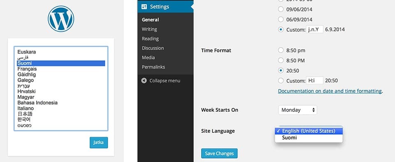Select the Custom time format radio
Screen dimensions: 395x162
(x=281, y=81)
